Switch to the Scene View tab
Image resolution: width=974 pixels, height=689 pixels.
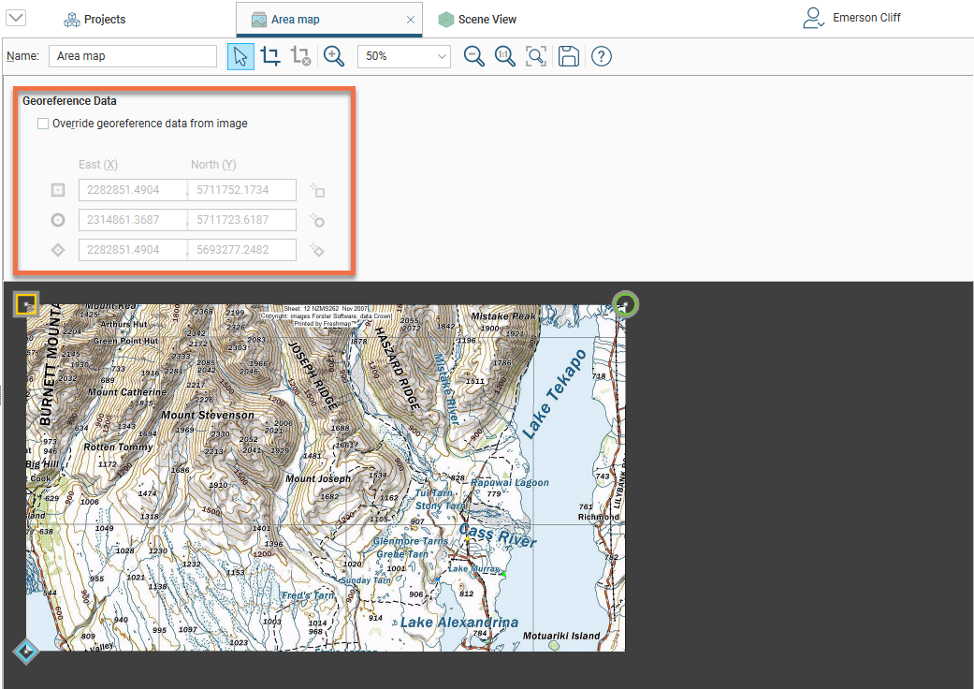[x=477, y=20]
